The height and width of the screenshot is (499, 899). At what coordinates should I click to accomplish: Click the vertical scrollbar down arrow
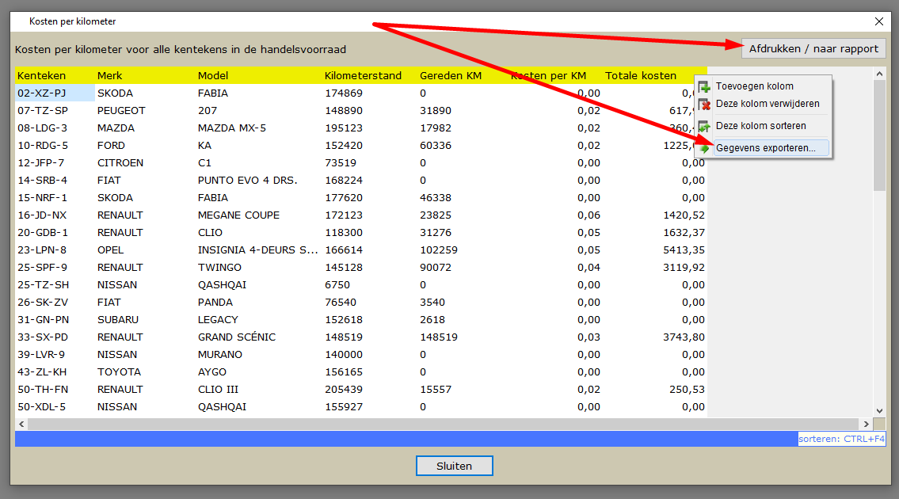(x=879, y=410)
